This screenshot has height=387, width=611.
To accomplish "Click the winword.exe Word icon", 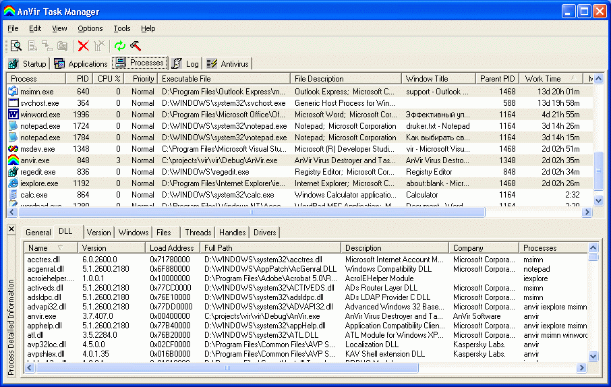I will click(x=13, y=115).
